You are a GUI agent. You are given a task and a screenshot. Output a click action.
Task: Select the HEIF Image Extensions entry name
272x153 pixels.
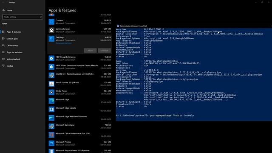[x=65, y=57]
